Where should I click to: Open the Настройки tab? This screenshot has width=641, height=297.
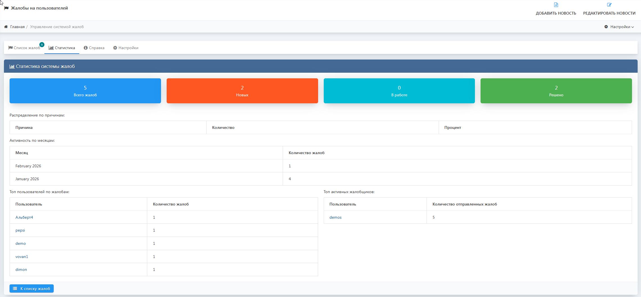pos(126,48)
